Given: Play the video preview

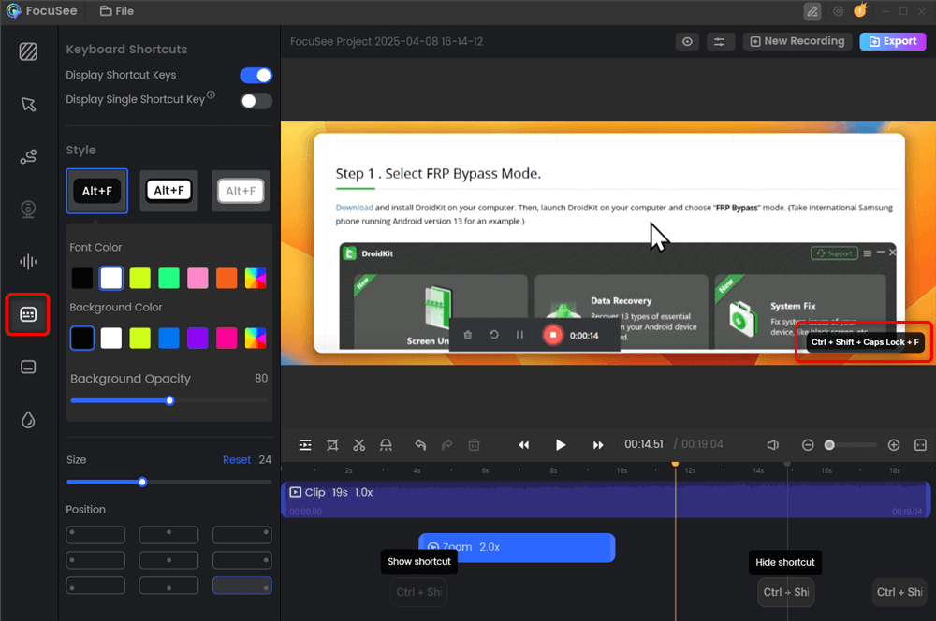Looking at the screenshot, I should pyautogui.click(x=561, y=445).
